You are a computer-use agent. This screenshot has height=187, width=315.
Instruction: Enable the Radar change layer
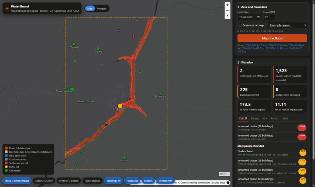(x=92, y=181)
